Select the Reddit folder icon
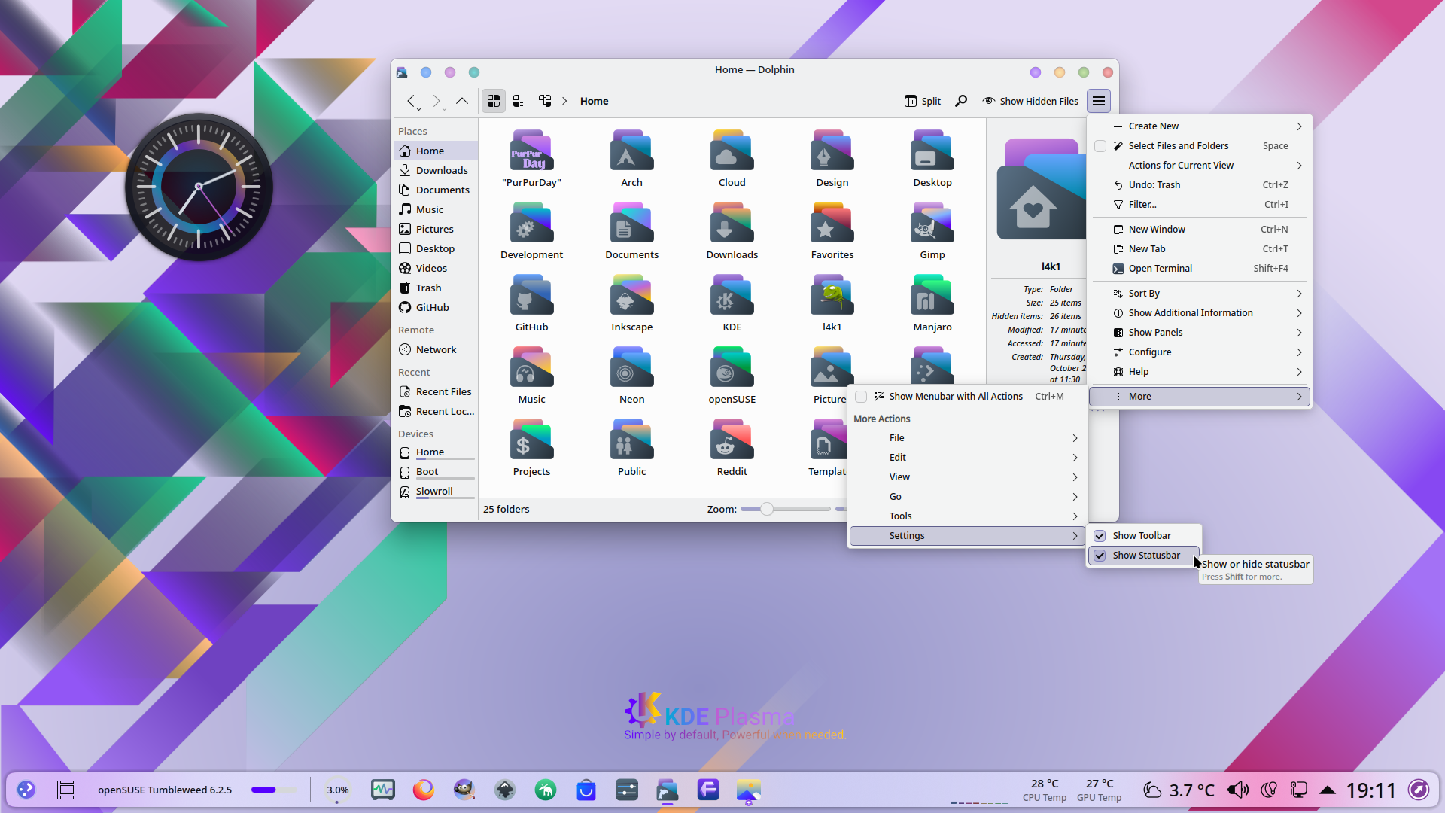Image resolution: width=1445 pixels, height=813 pixels. pos(732,440)
